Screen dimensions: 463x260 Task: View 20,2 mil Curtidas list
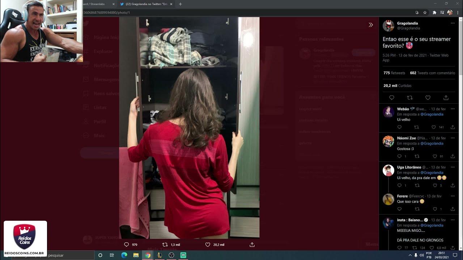coord(398,86)
